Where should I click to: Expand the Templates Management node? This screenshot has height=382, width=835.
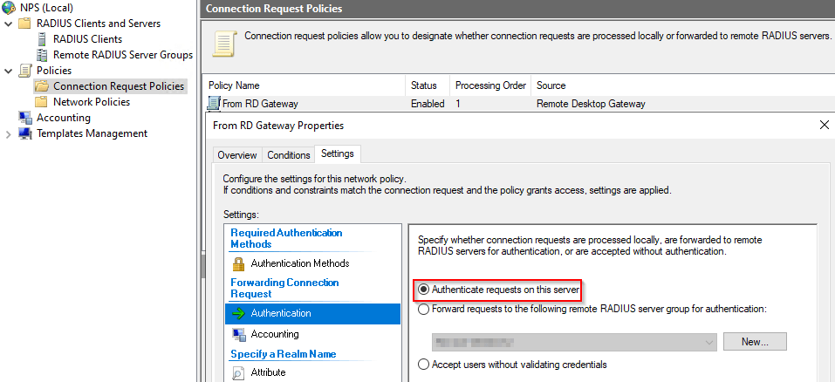[x=9, y=133]
